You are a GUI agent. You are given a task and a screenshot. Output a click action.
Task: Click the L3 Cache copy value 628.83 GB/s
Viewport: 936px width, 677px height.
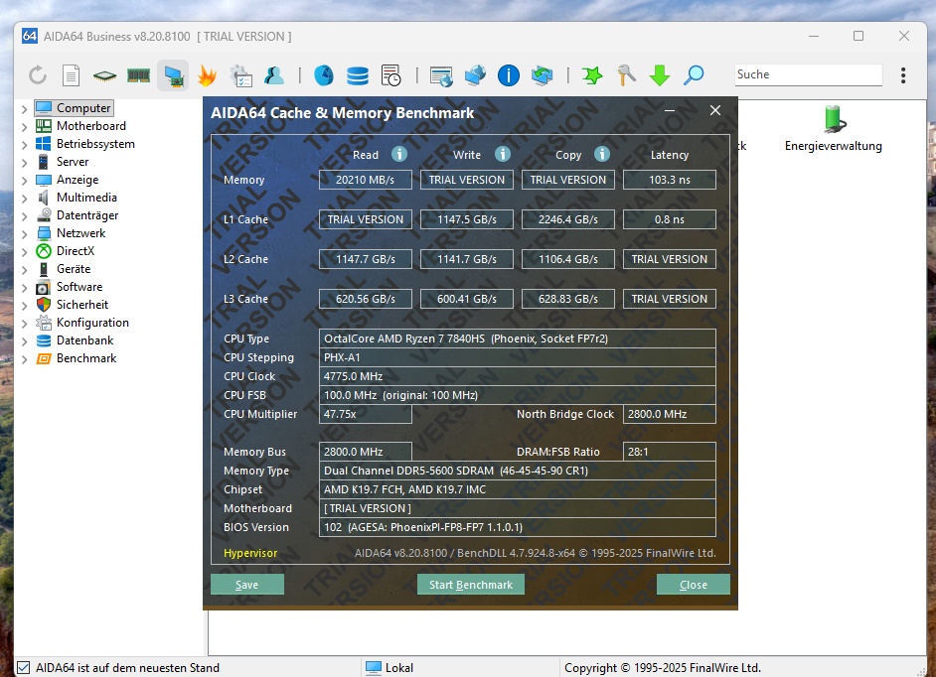pyautogui.click(x=568, y=299)
